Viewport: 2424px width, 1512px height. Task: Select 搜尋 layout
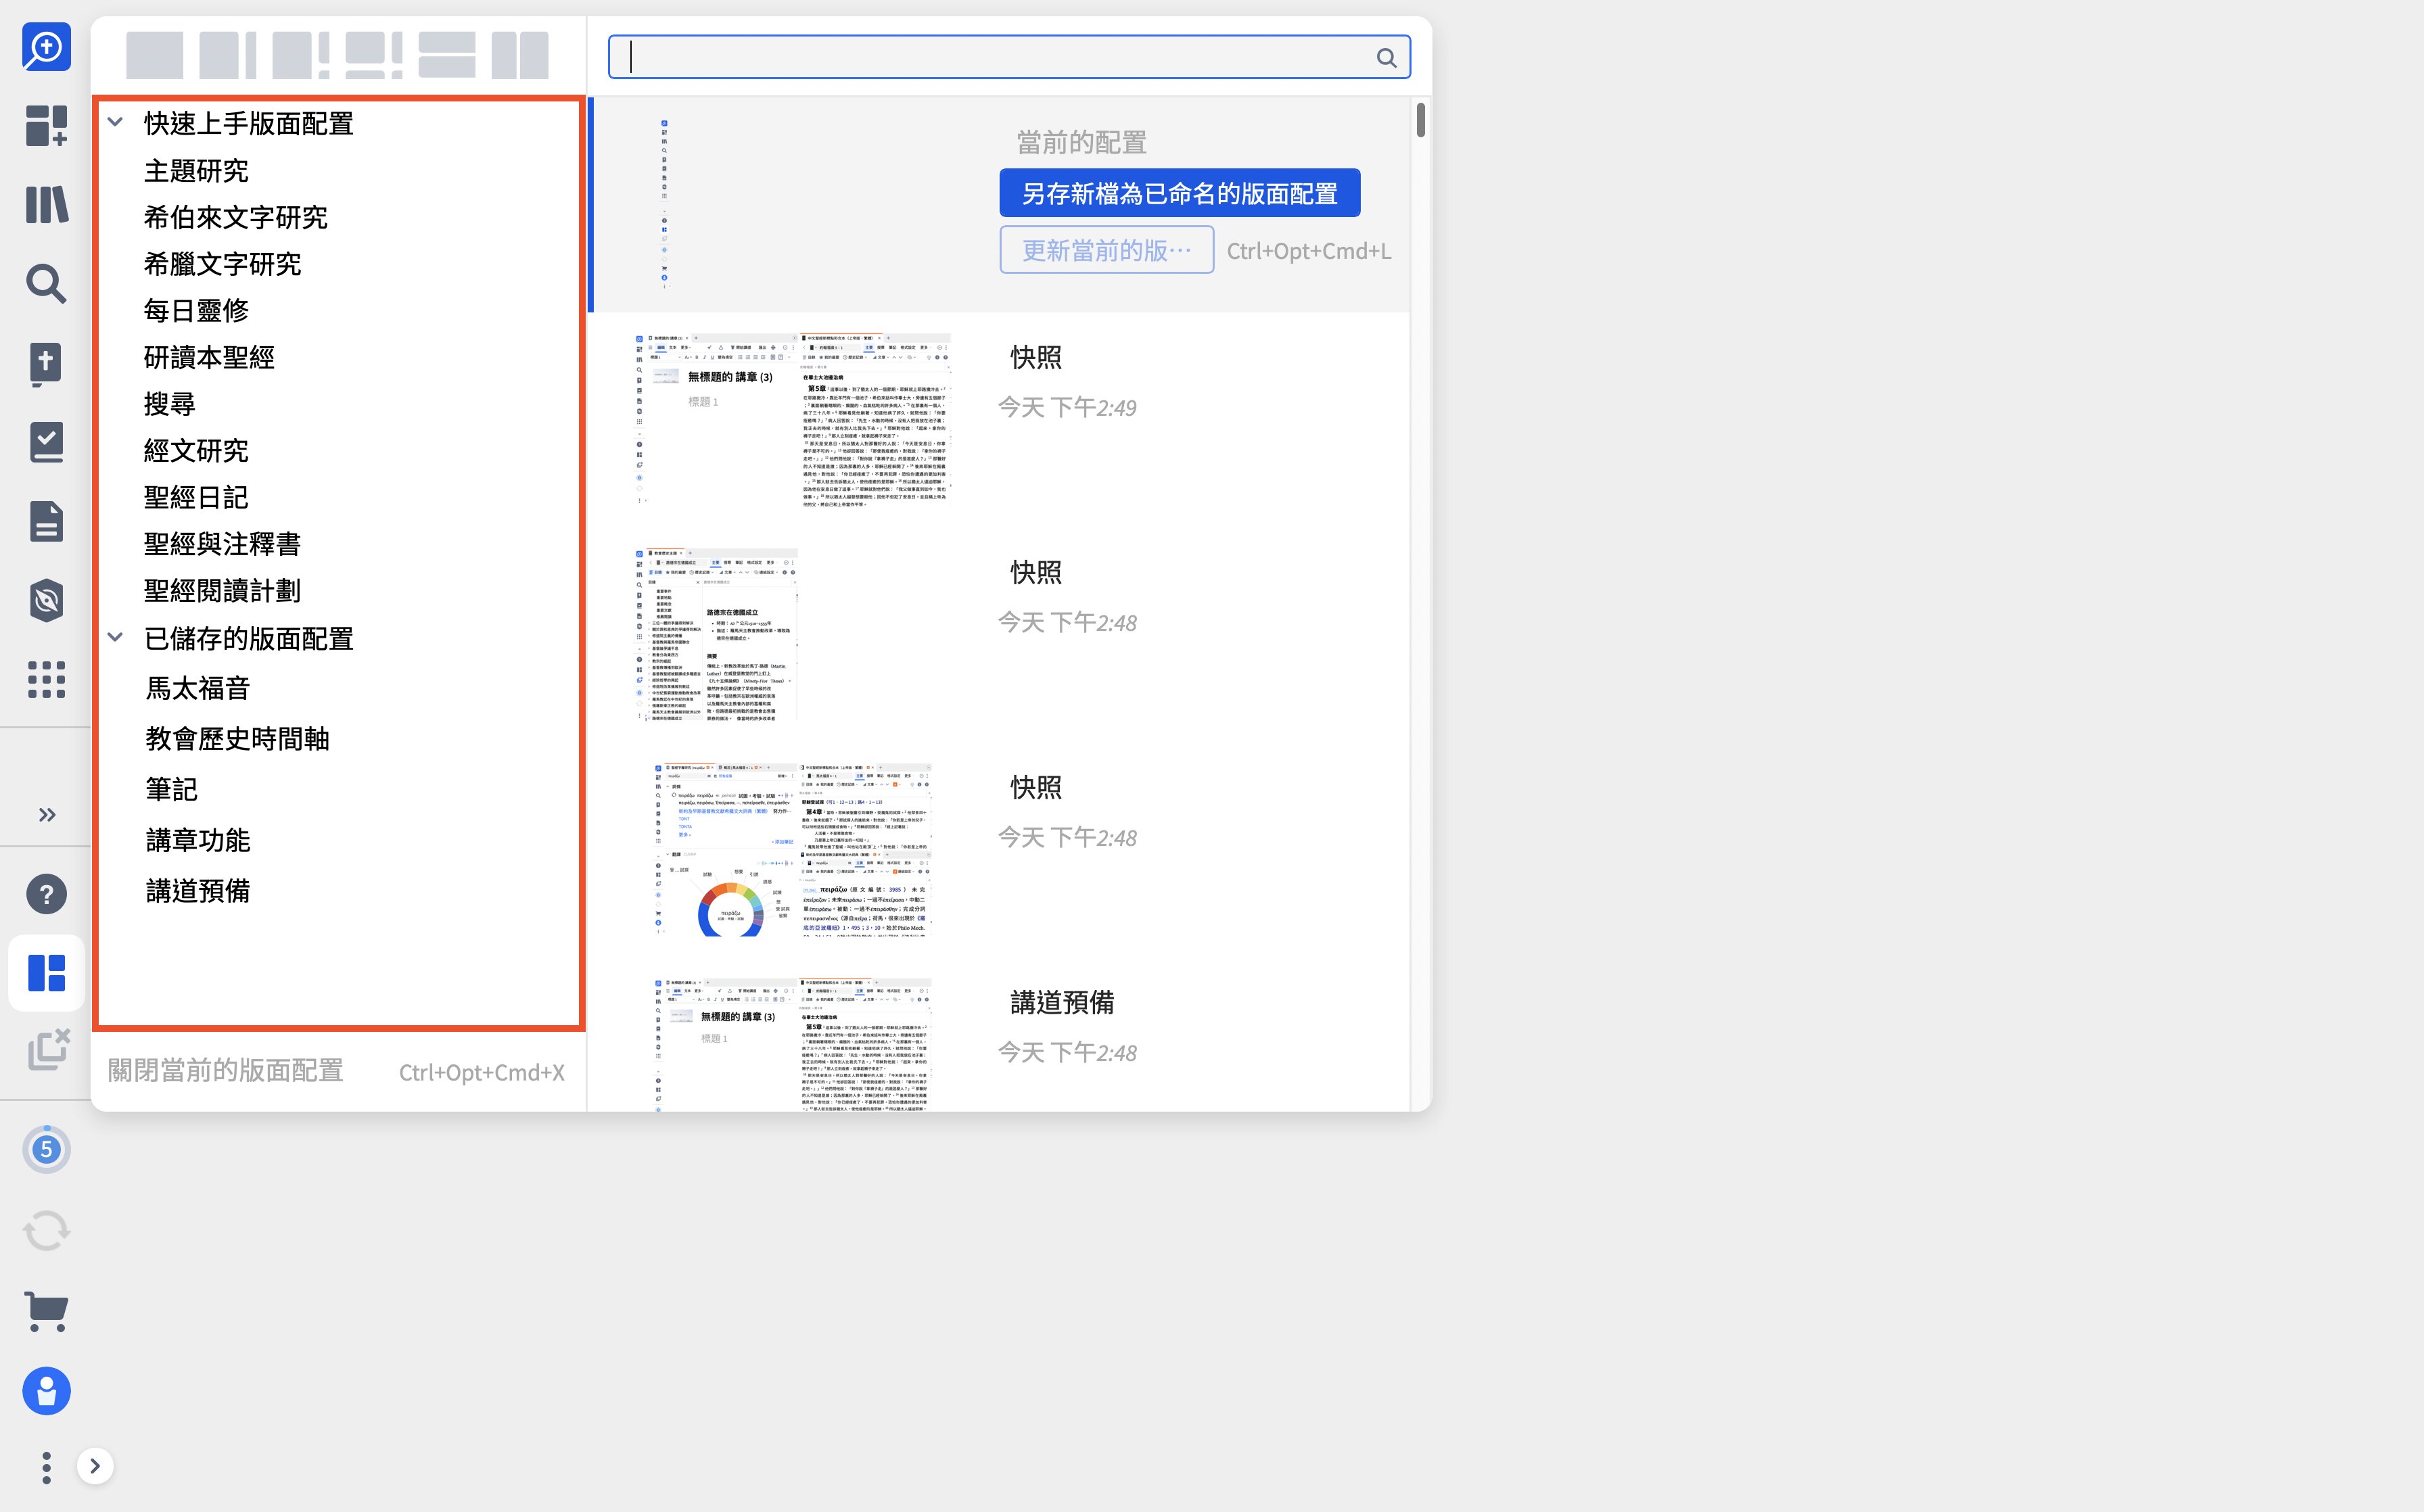[169, 404]
